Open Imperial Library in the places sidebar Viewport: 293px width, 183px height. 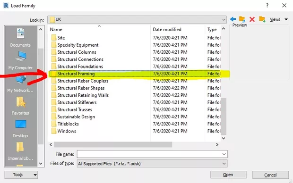(20, 151)
